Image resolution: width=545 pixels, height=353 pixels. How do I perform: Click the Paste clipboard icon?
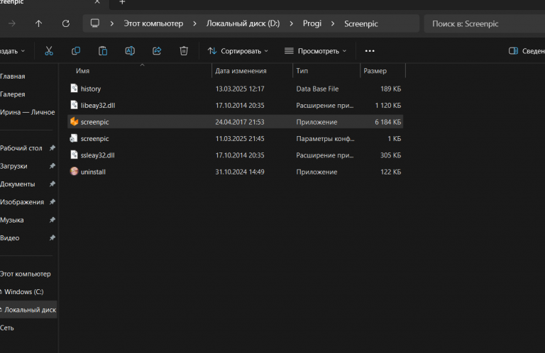(x=103, y=51)
